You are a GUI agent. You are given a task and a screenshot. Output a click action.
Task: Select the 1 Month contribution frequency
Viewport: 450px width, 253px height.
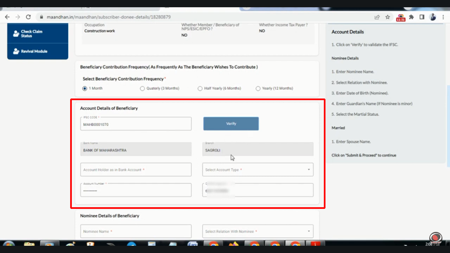[85, 88]
